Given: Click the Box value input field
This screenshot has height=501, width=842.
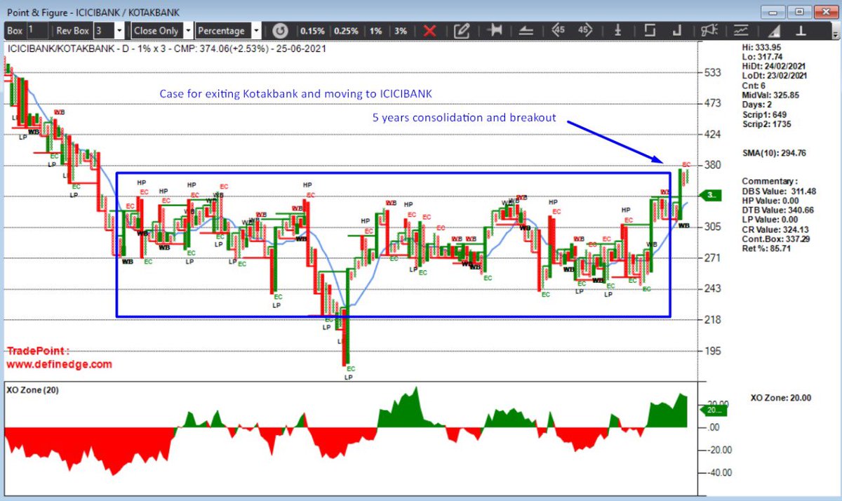Looking at the screenshot, I should click(38, 30).
